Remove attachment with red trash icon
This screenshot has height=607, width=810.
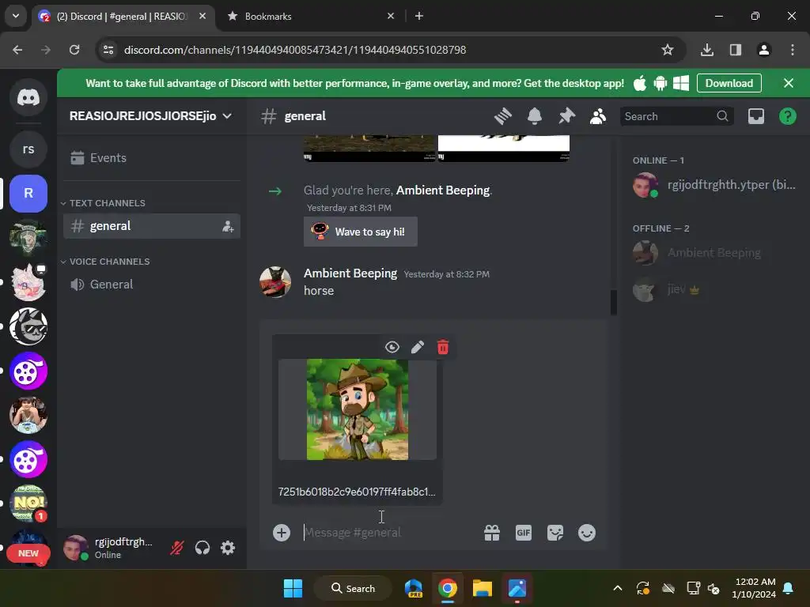[443, 347]
